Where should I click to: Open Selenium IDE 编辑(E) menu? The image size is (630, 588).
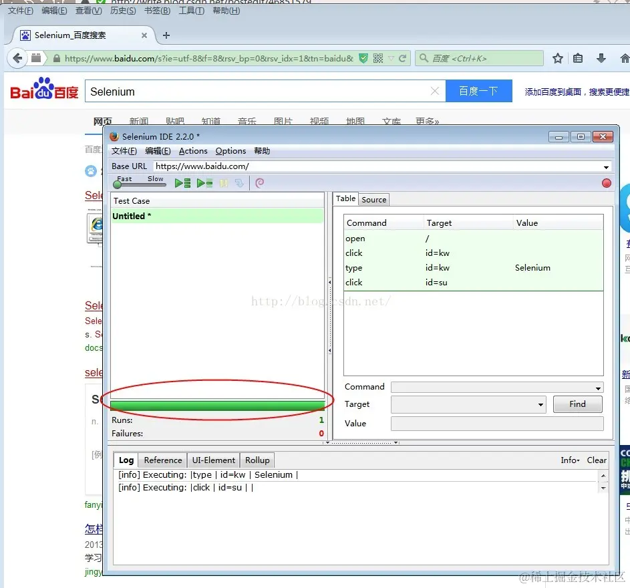(x=158, y=151)
